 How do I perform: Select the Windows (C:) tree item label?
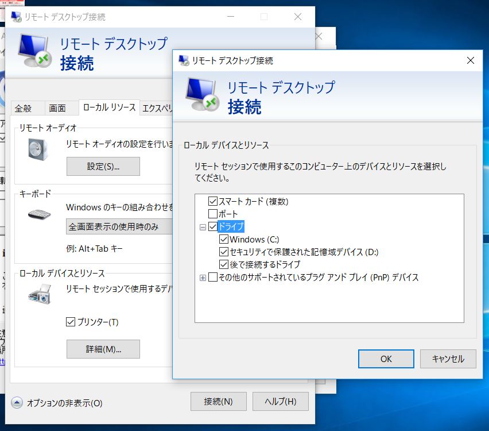(254, 239)
